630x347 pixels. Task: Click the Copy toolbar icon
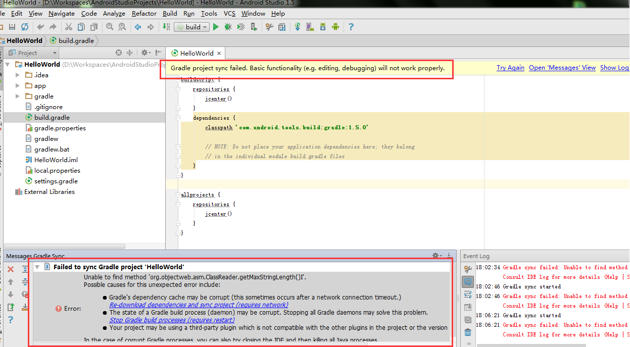[x=81, y=27]
